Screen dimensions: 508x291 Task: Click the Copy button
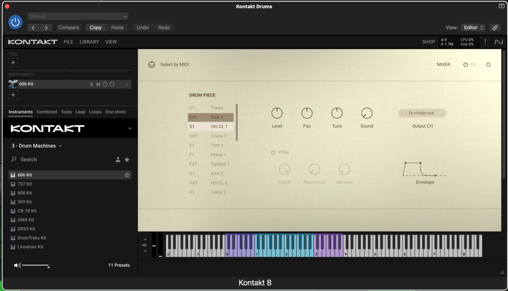[x=96, y=27]
